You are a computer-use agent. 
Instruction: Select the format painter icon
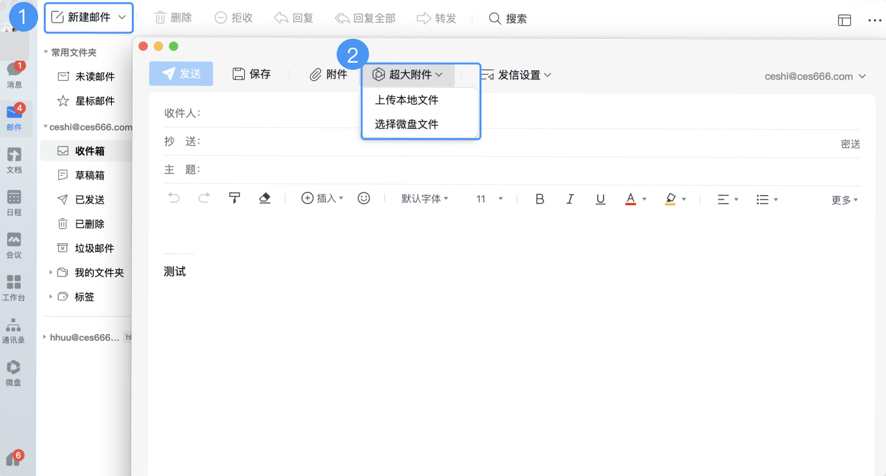coord(235,198)
